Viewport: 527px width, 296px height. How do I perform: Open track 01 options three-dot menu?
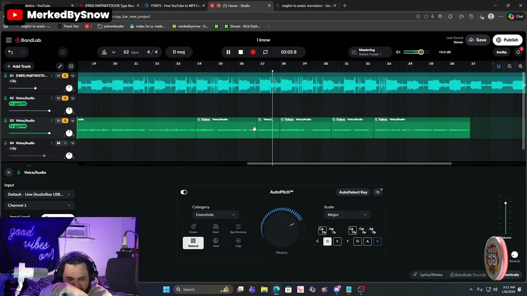(51, 76)
